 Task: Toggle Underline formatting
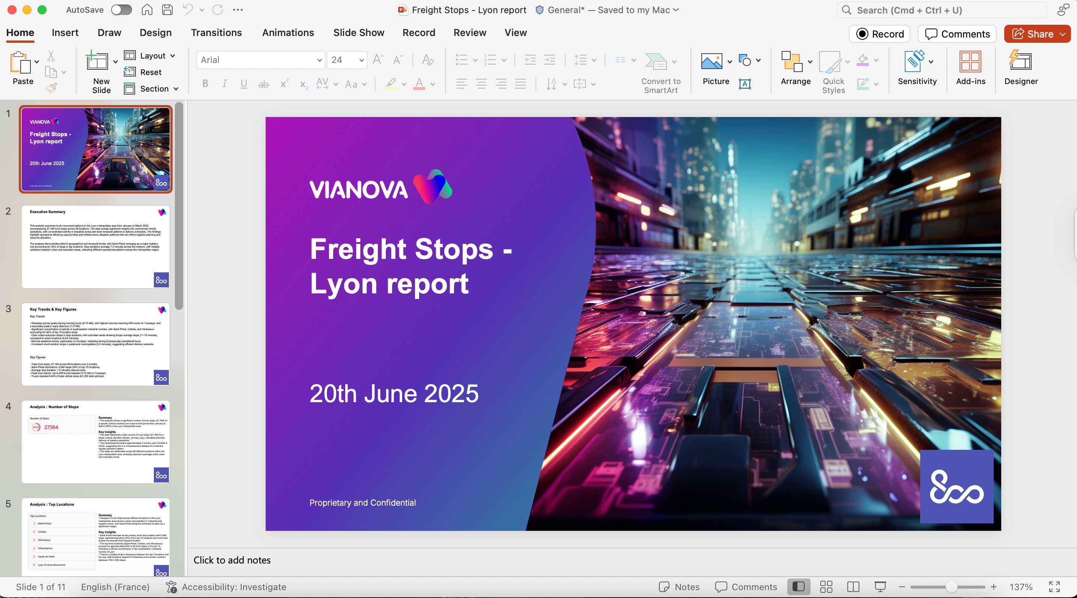point(244,84)
